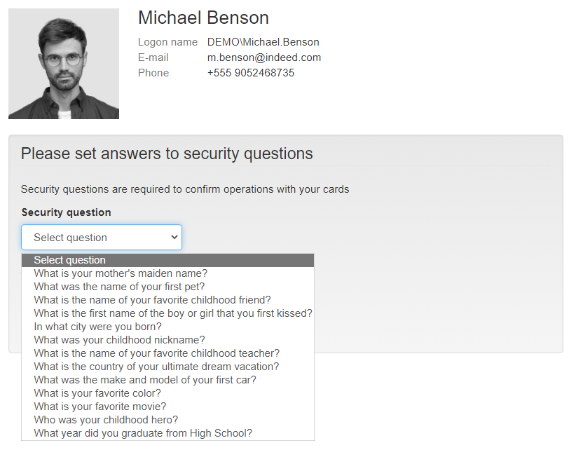Click Michael Benson's profile photo
The height and width of the screenshot is (450, 569).
click(64, 64)
